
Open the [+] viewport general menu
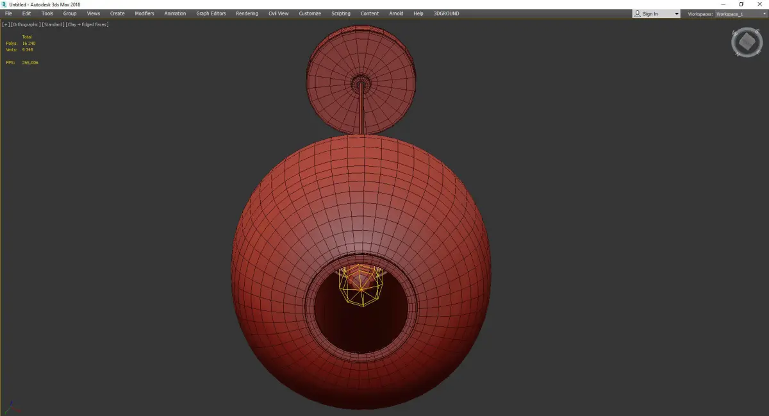tap(6, 24)
